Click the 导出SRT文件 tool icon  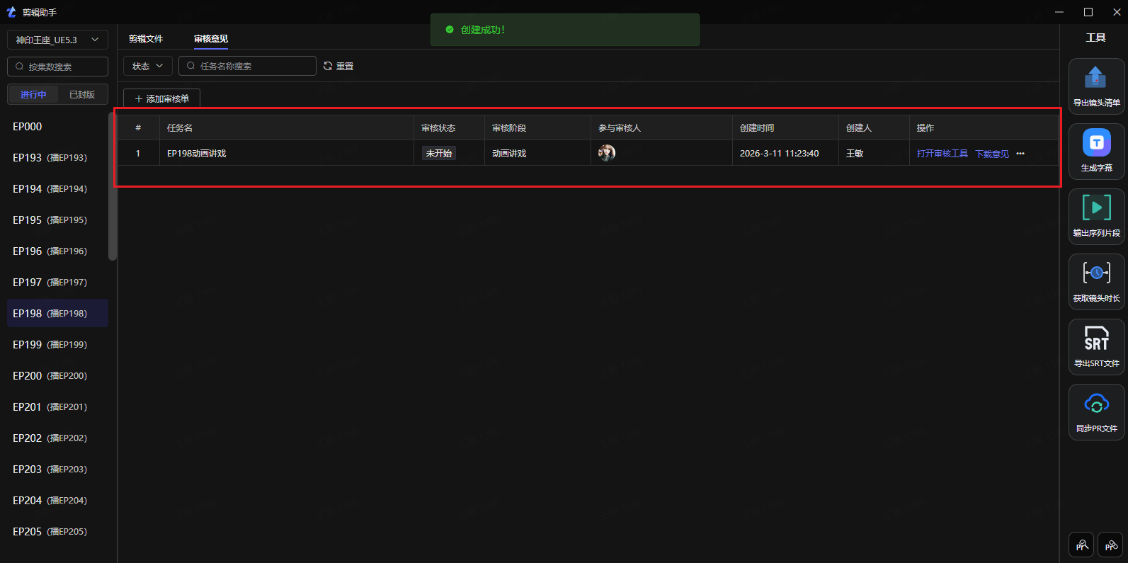pos(1096,347)
